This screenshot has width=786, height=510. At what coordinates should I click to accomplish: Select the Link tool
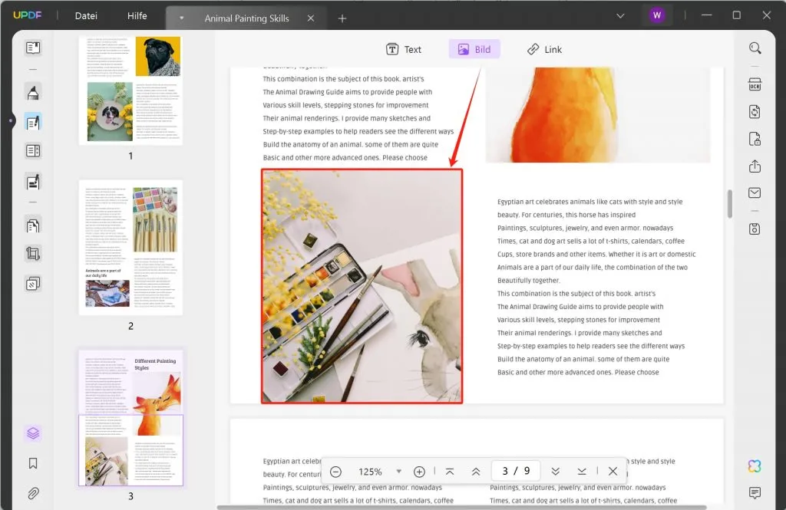(544, 49)
